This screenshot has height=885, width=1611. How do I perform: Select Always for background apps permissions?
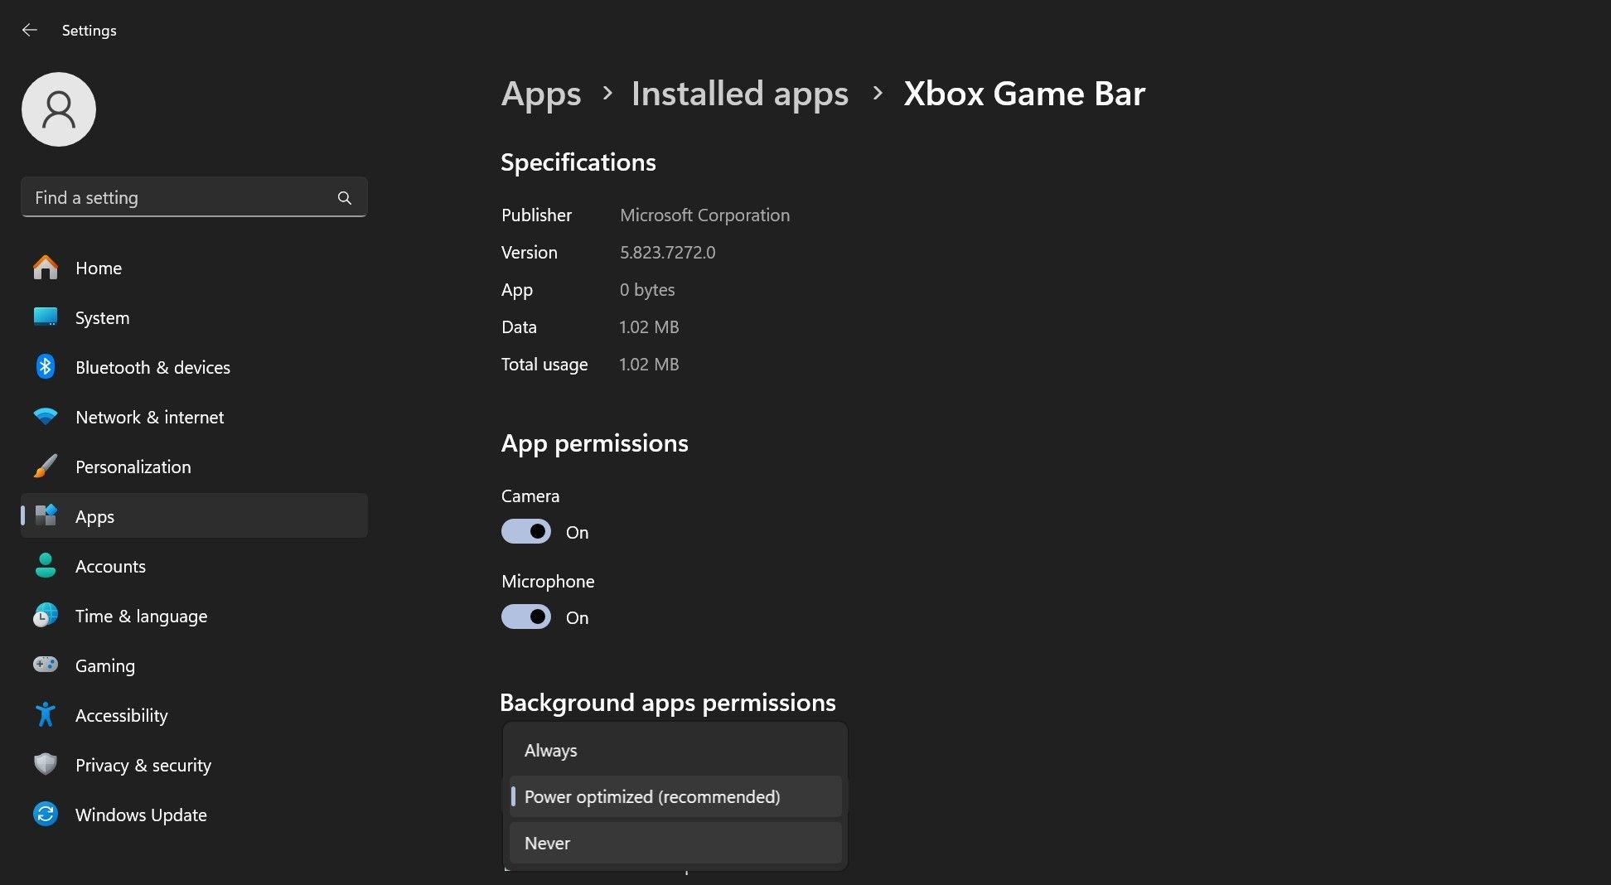[674, 750]
